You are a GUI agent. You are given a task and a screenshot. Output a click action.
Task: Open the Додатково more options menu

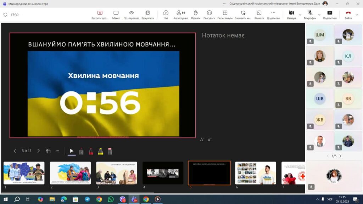tap(273, 15)
